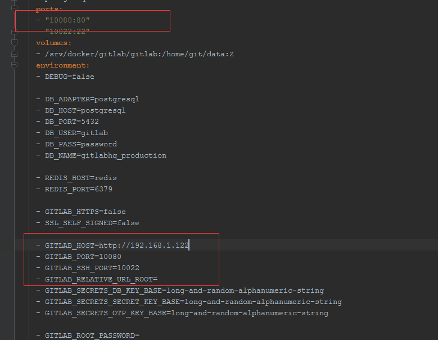Click the fold end marker on the volumes path line
The width and height of the screenshot is (438, 340).
pyautogui.click(x=14, y=54)
